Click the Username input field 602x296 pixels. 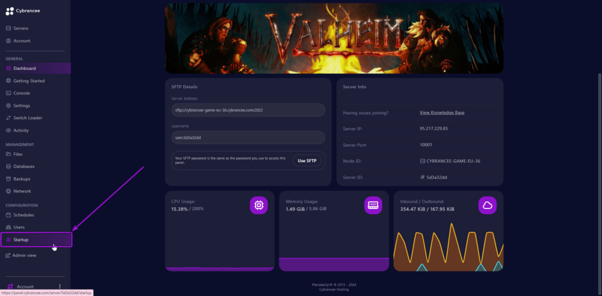(x=248, y=137)
